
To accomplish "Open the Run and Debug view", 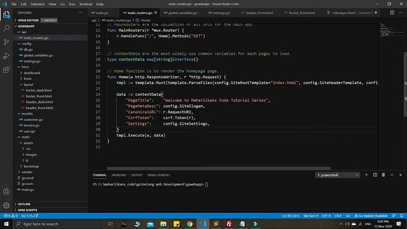I will click(x=6, y=56).
